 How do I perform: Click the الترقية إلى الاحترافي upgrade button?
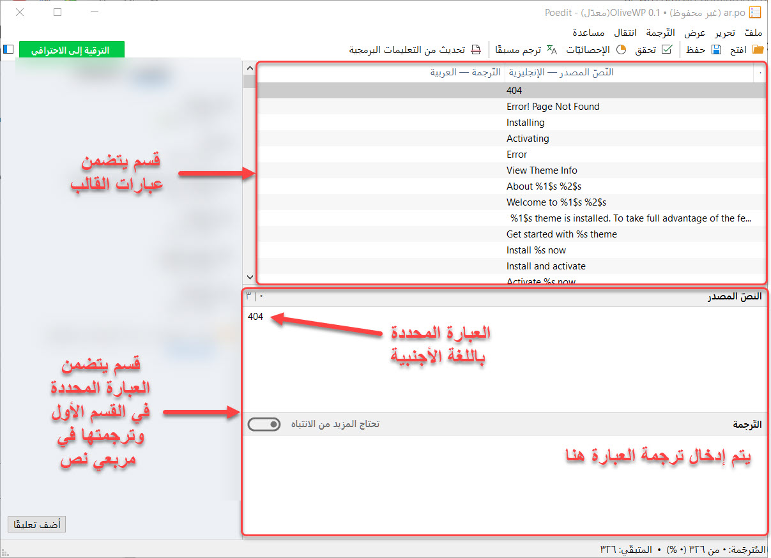click(x=72, y=50)
